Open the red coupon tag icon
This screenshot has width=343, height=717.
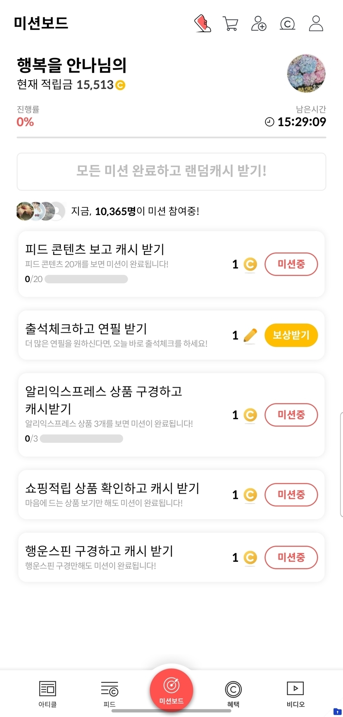click(x=202, y=24)
